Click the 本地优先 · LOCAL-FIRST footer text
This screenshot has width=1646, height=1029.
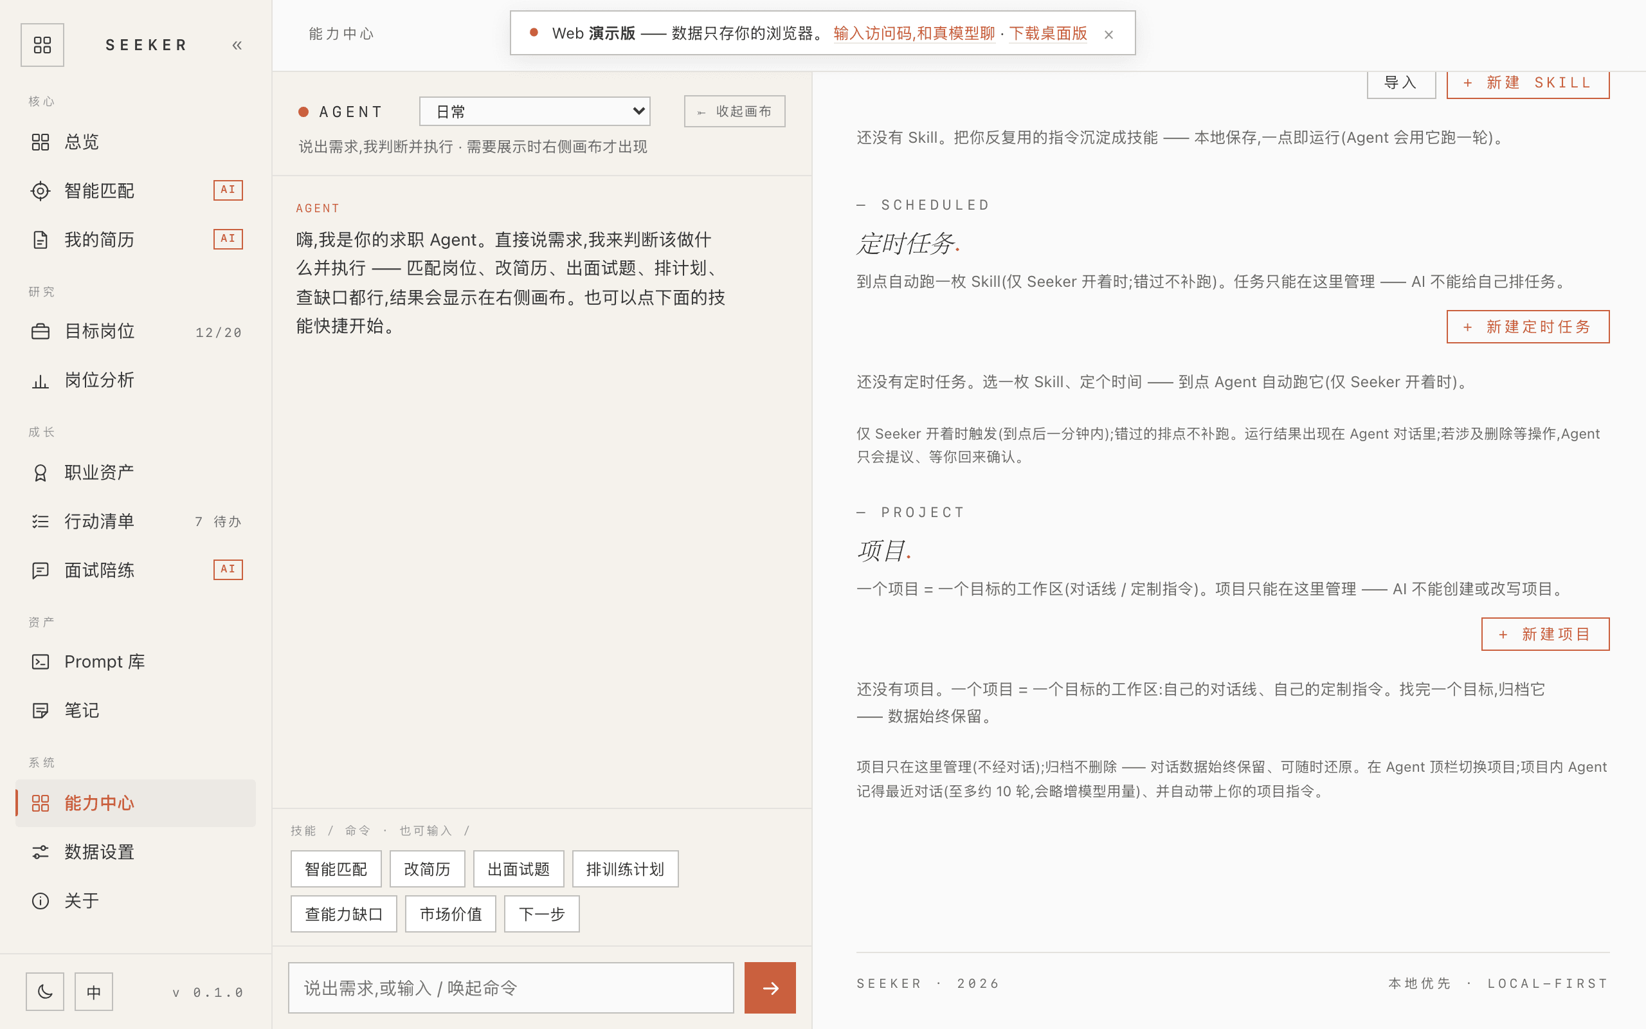click(x=1498, y=983)
